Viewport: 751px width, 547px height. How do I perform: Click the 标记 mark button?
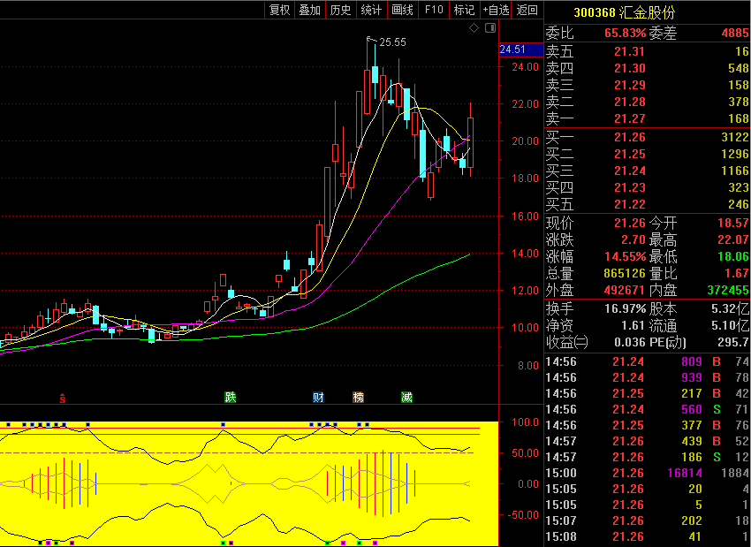point(464,10)
